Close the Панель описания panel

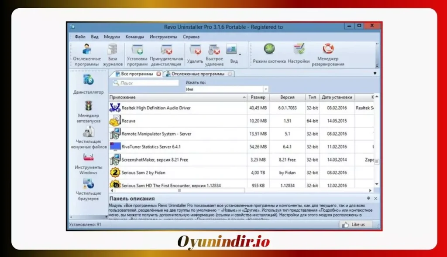(x=375, y=198)
